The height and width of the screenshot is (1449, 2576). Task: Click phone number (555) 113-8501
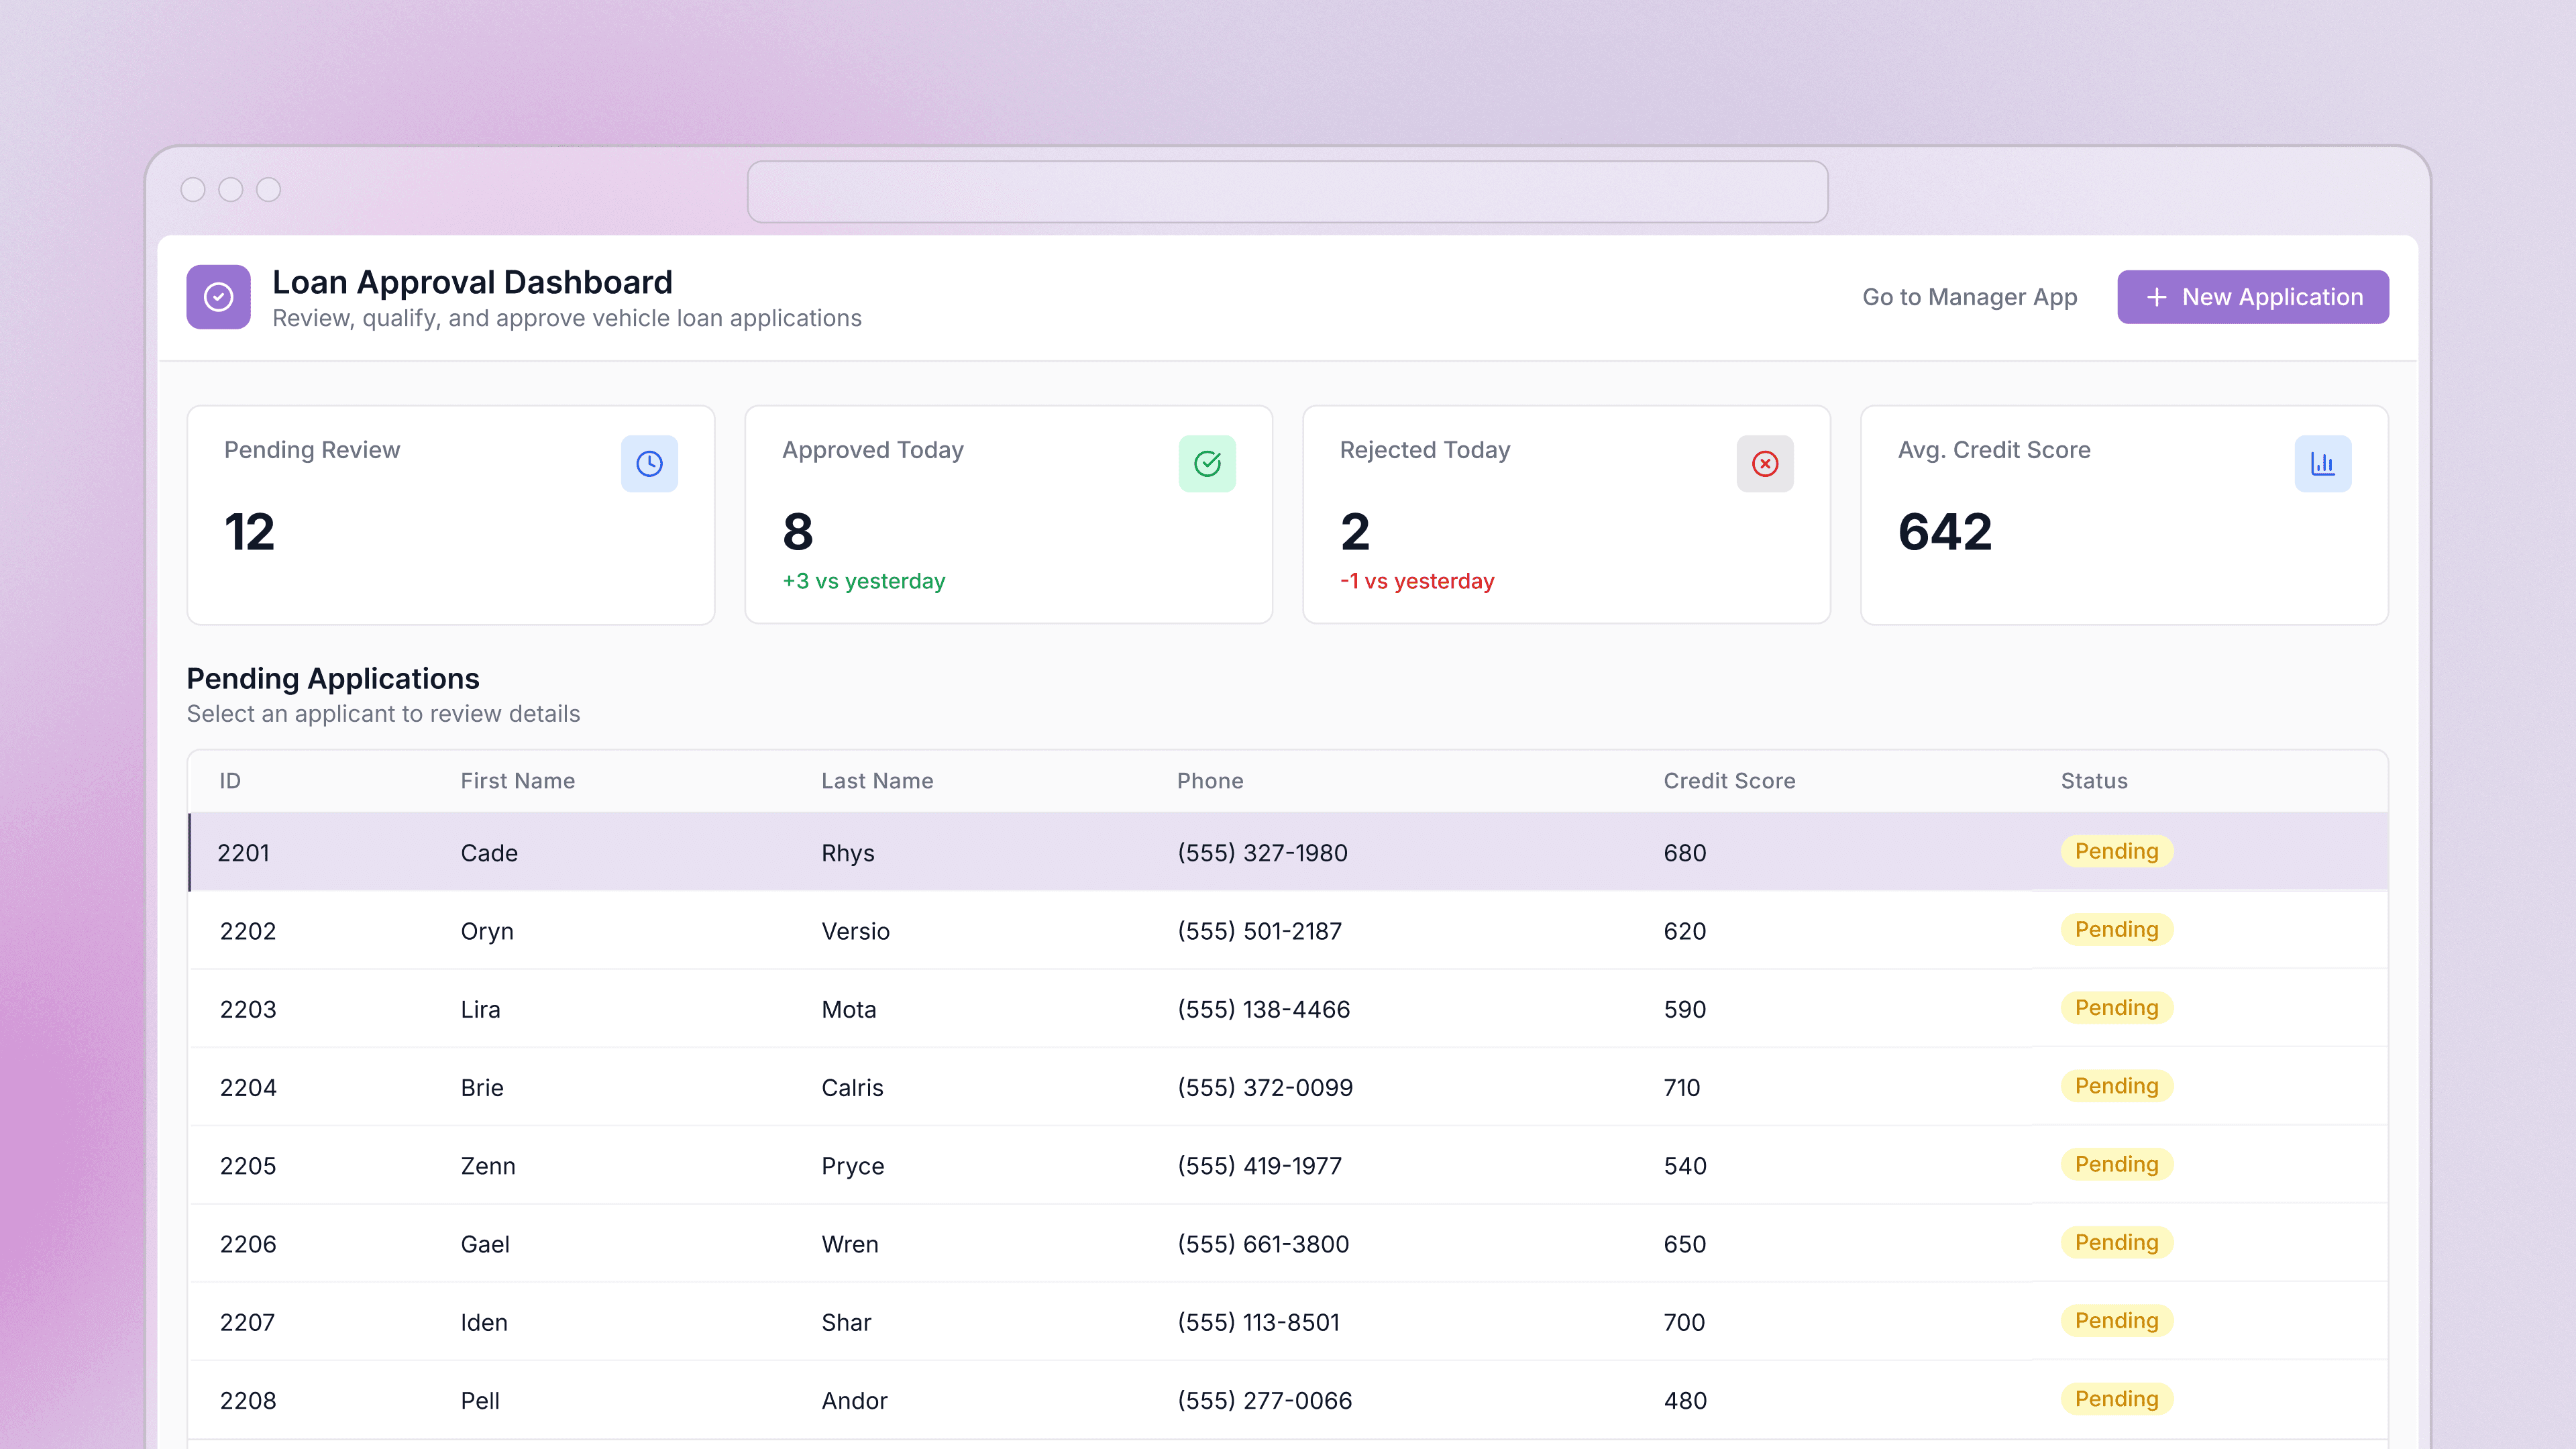pos(1258,1322)
